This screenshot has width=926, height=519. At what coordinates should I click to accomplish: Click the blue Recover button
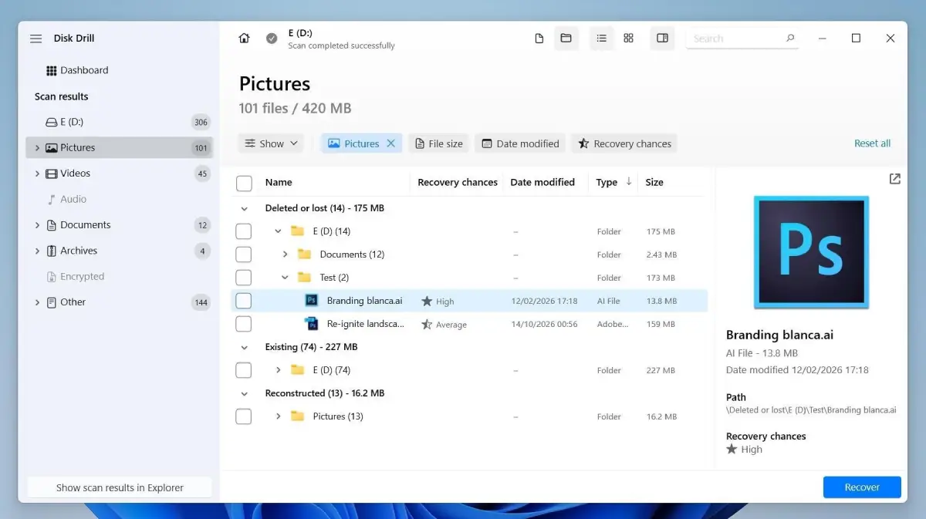tap(862, 487)
